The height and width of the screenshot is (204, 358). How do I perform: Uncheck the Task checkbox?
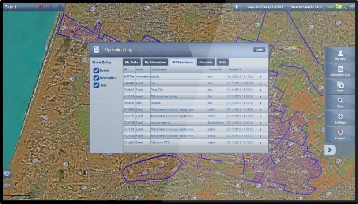tap(96, 85)
